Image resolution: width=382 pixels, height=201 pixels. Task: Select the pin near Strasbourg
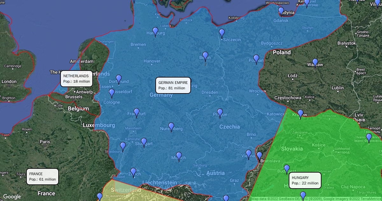tap(123, 147)
